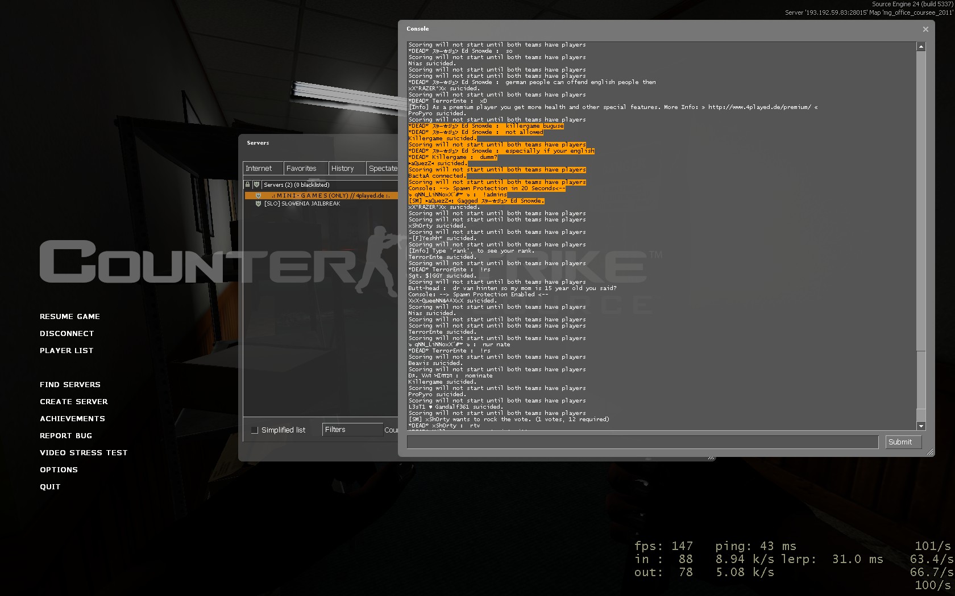Choose DISCONNECT from main menu

(67, 334)
